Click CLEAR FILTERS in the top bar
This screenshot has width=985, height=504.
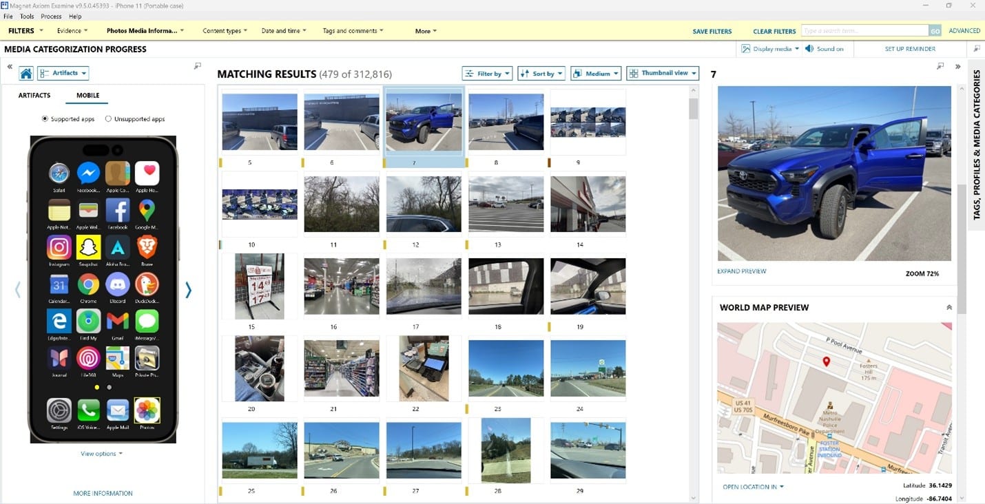click(x=774, y=30)
